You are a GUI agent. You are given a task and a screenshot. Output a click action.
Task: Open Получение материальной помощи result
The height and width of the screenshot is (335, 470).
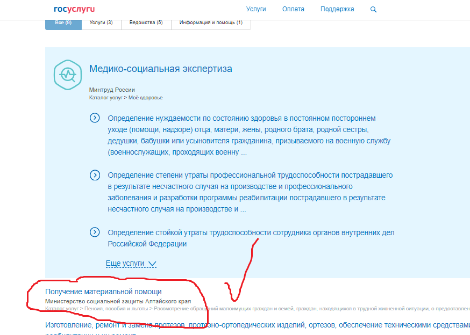coord(103,292)
